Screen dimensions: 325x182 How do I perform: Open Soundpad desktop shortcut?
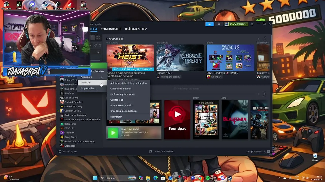[x=70, y=5]
